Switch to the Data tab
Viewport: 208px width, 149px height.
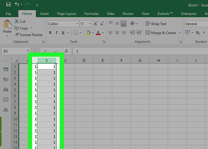pyautogui.click(x=111, y=14)
